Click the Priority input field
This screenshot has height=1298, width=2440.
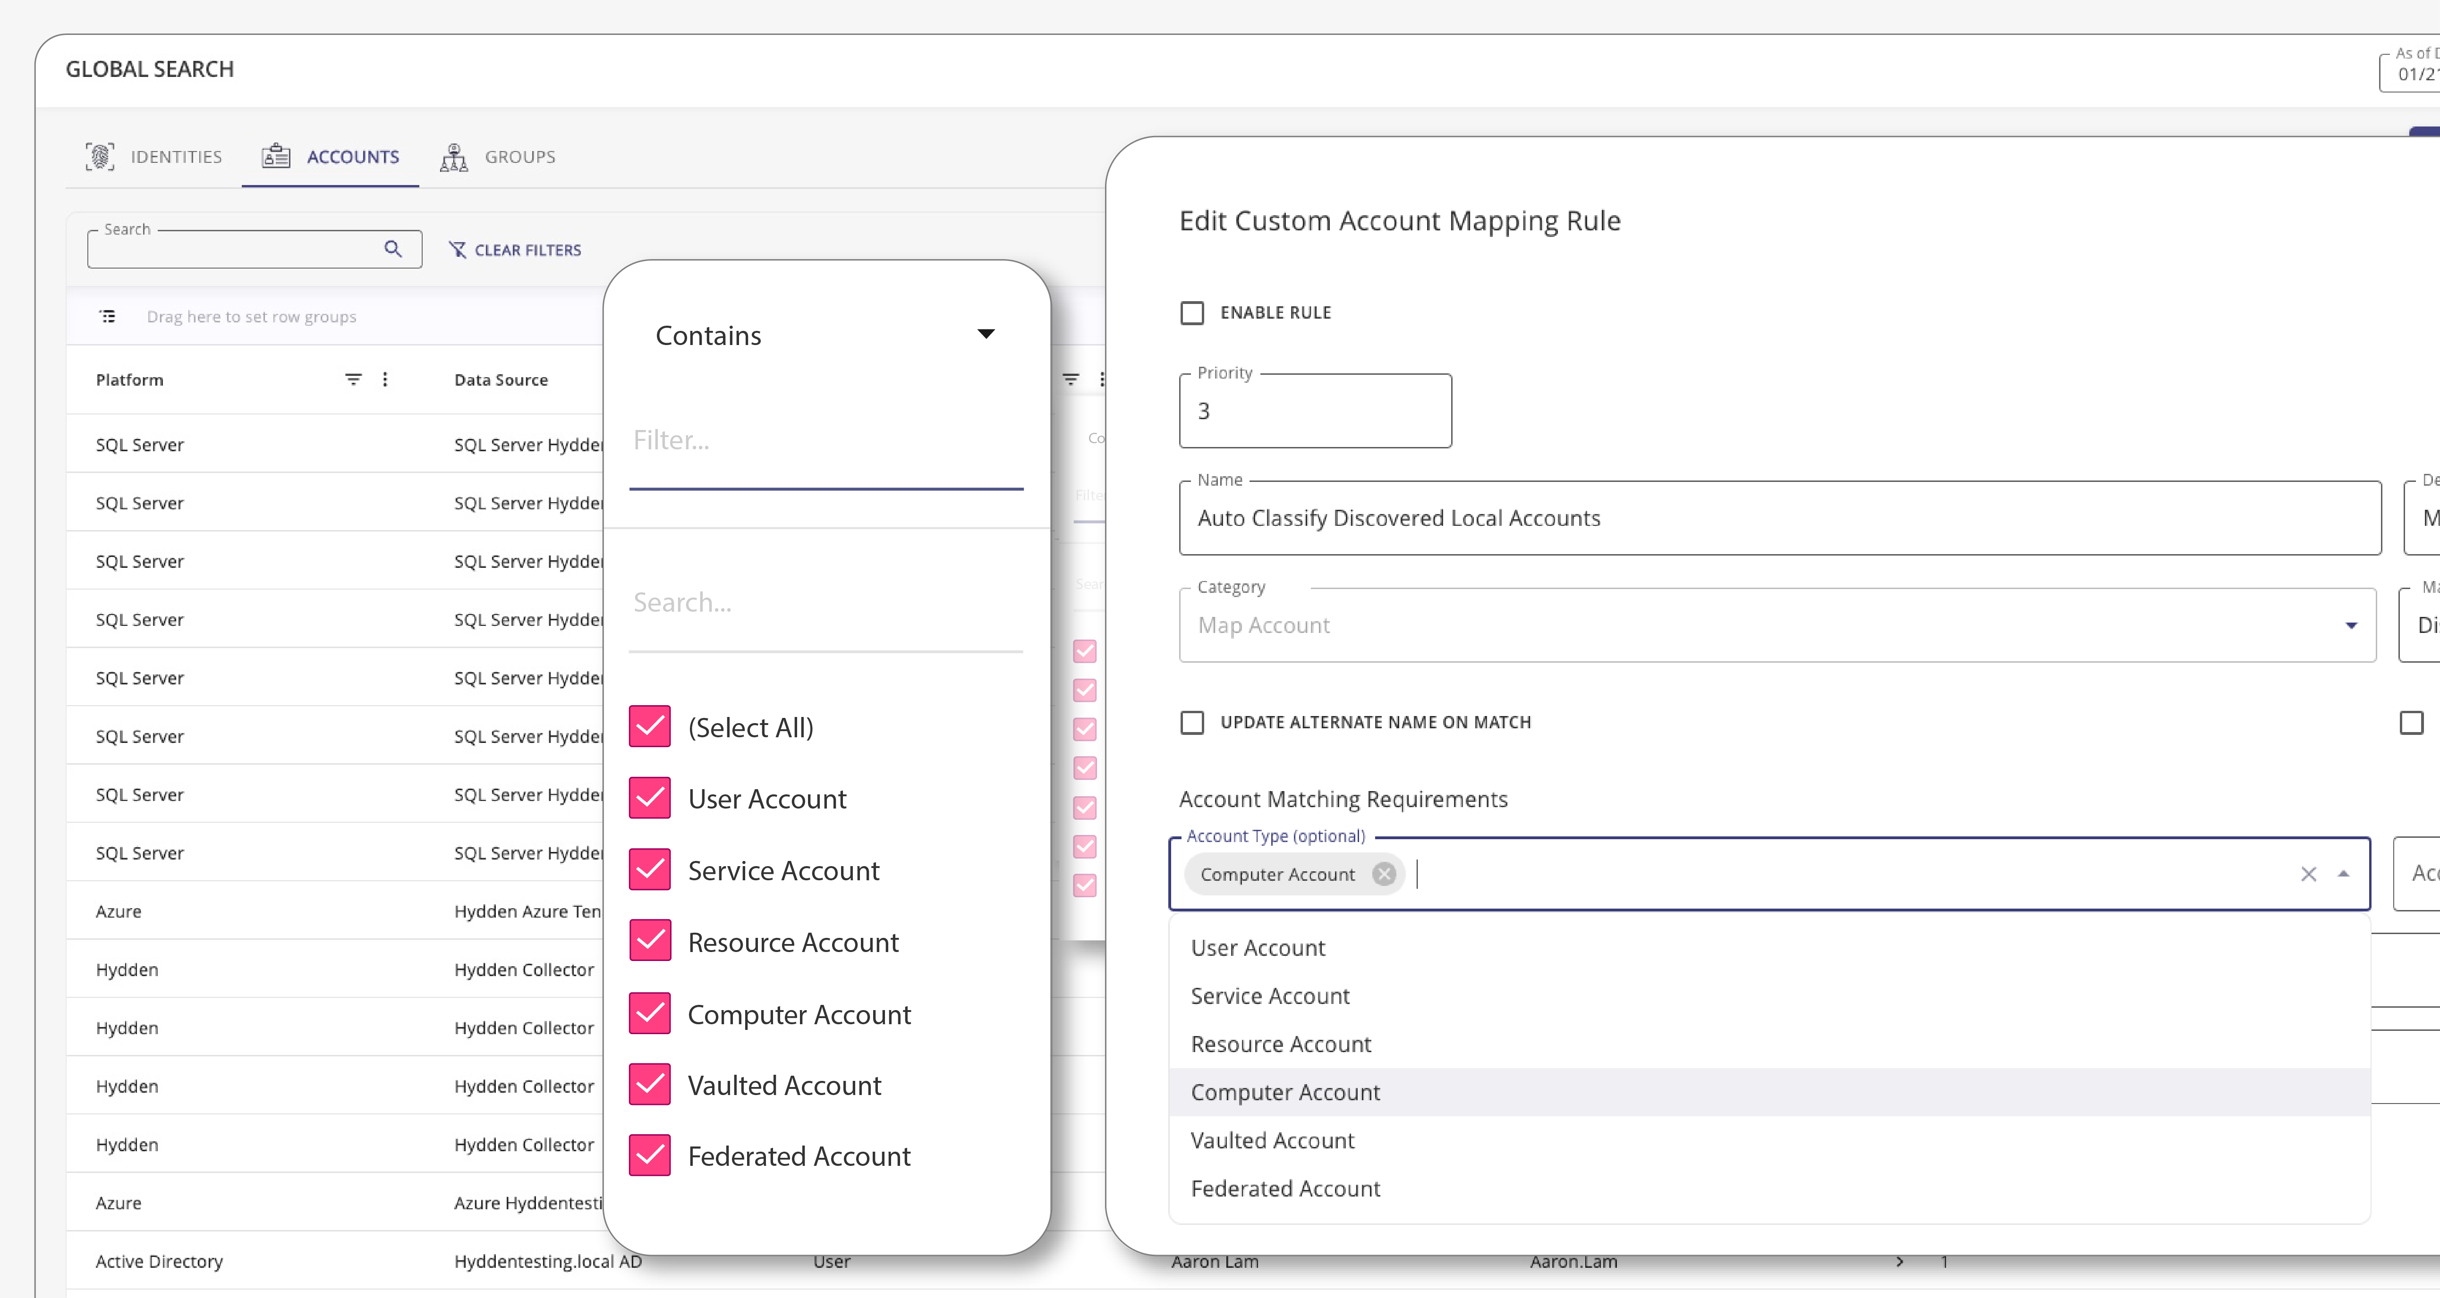pos(1315,411)
